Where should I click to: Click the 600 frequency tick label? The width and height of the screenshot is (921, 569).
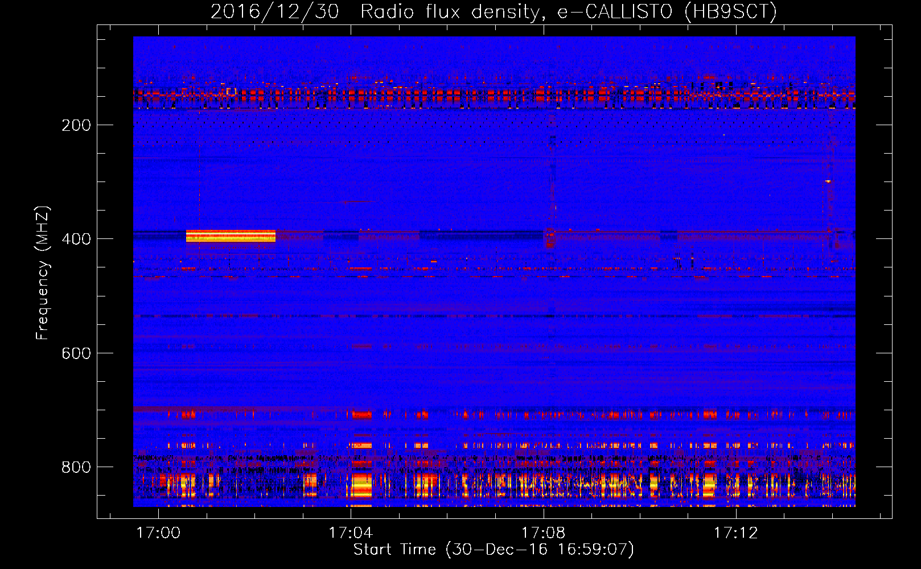coord(76,353)
